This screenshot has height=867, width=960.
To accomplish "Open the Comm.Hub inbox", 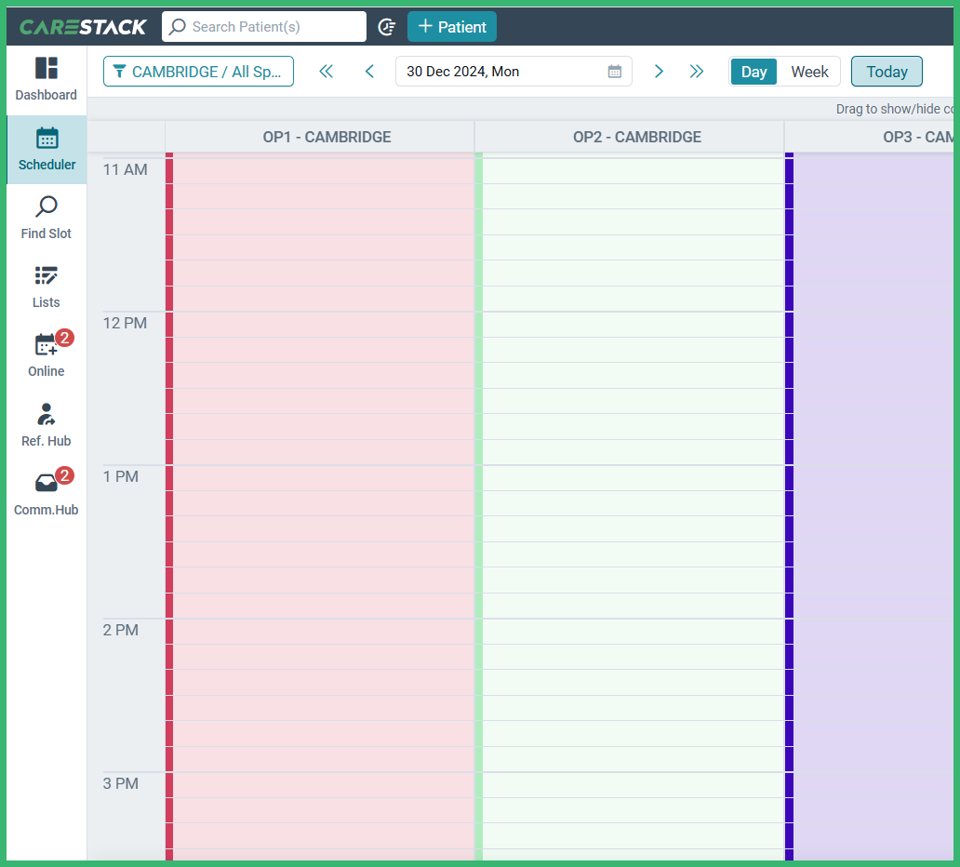I will tap(46, 494).
